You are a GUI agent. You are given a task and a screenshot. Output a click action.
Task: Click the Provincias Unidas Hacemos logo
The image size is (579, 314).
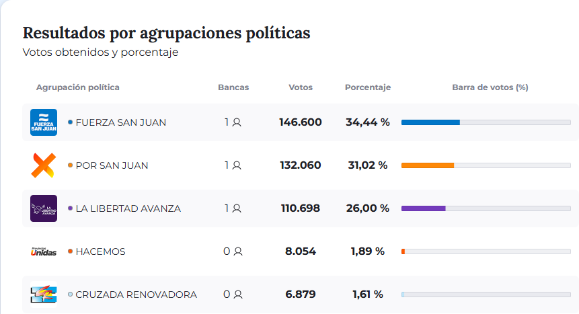coord(44,251)
